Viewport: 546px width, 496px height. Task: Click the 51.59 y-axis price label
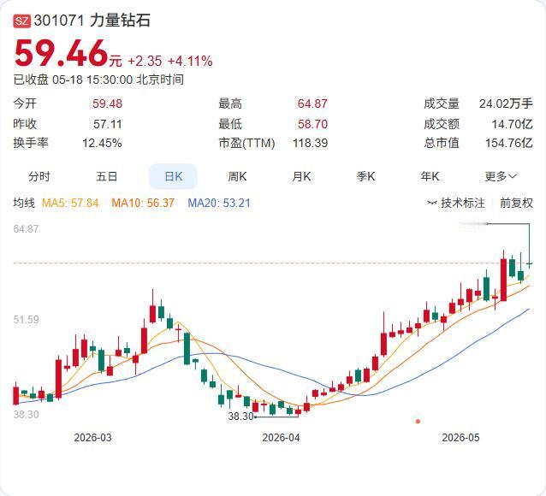[x=27, y=319]
